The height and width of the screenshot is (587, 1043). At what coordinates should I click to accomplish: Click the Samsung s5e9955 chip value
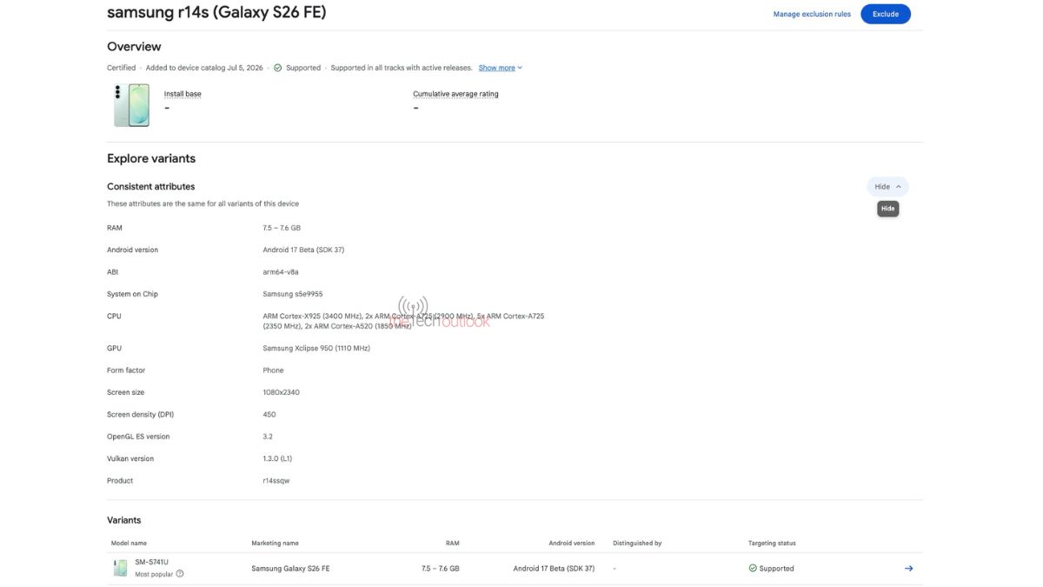click(x=293, y=294)
